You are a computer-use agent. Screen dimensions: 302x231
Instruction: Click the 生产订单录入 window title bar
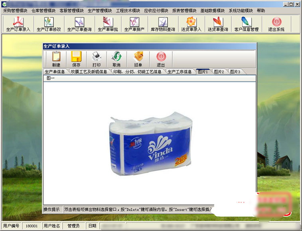(x=150, y=46)
